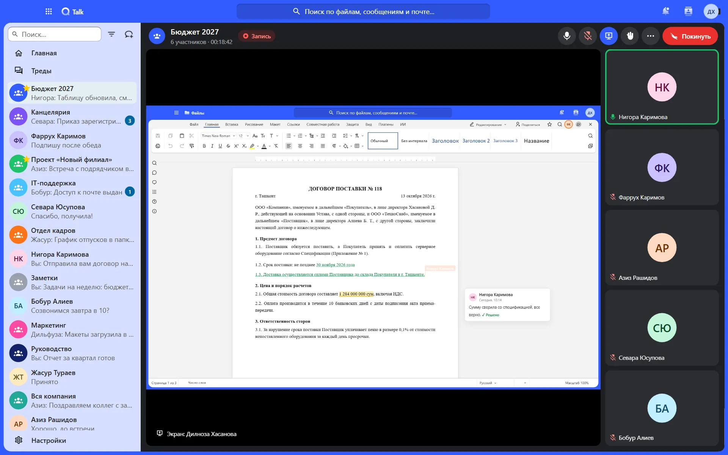728x455 pixels.
Task: Toggle Italic in shared editor toolbar
Action: click(x=212, y=146)
